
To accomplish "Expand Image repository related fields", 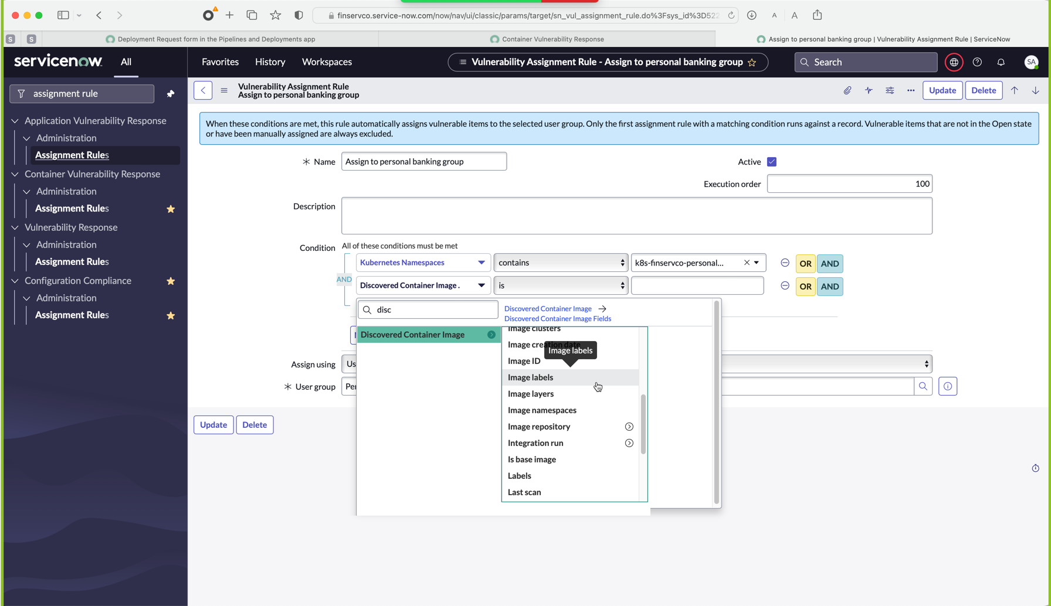I will (629, 427).
